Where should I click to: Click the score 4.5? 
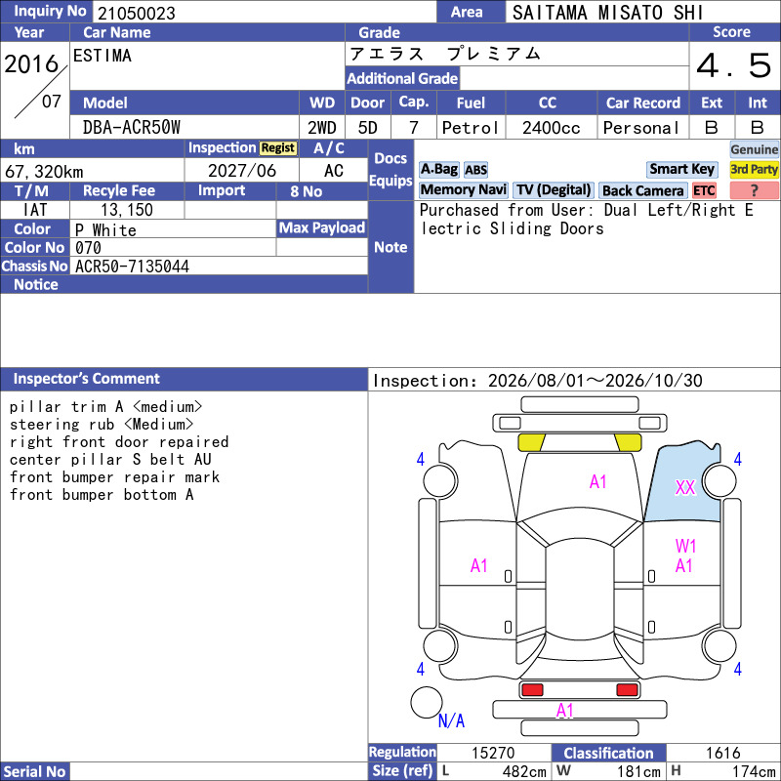coord(734,65)
